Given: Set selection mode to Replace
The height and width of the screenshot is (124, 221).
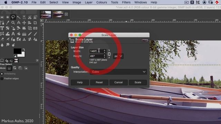Looking at the screenshot, I should 9,68.
